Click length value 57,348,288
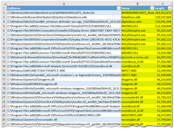Screen dimensions: 174x129 click(x=163, y=66)
